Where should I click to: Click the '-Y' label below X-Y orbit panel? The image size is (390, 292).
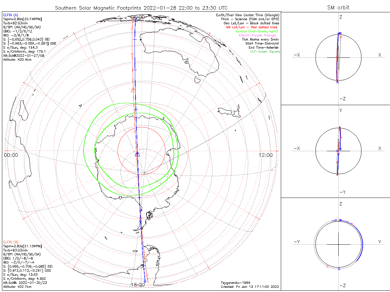(x=343, y=192)
